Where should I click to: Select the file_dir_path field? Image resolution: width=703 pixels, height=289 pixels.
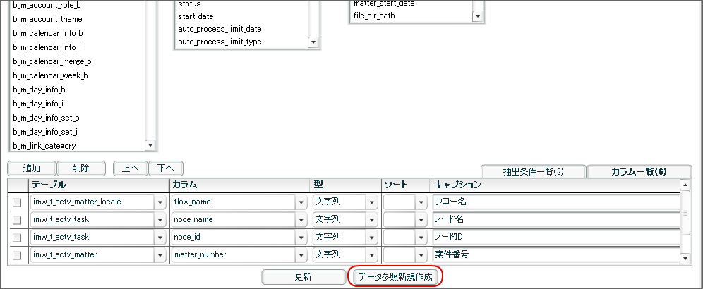[374, 16]
